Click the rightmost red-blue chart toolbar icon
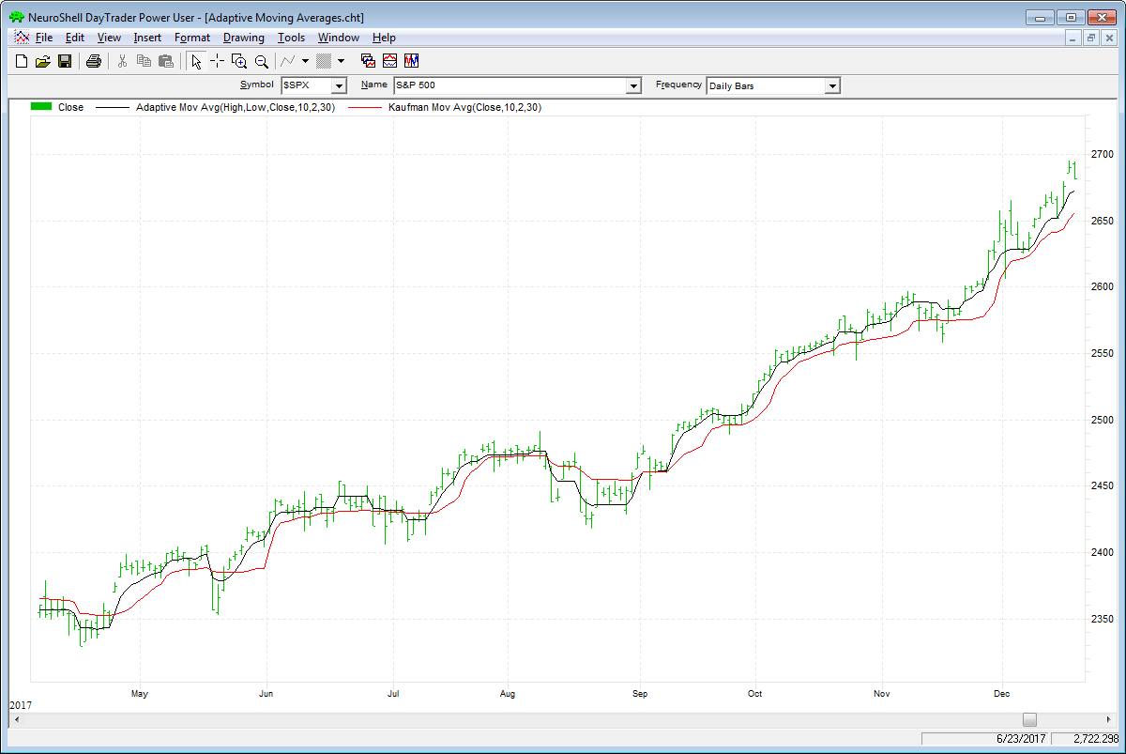The image size is (1126, 754). click(x=411, y=61)
